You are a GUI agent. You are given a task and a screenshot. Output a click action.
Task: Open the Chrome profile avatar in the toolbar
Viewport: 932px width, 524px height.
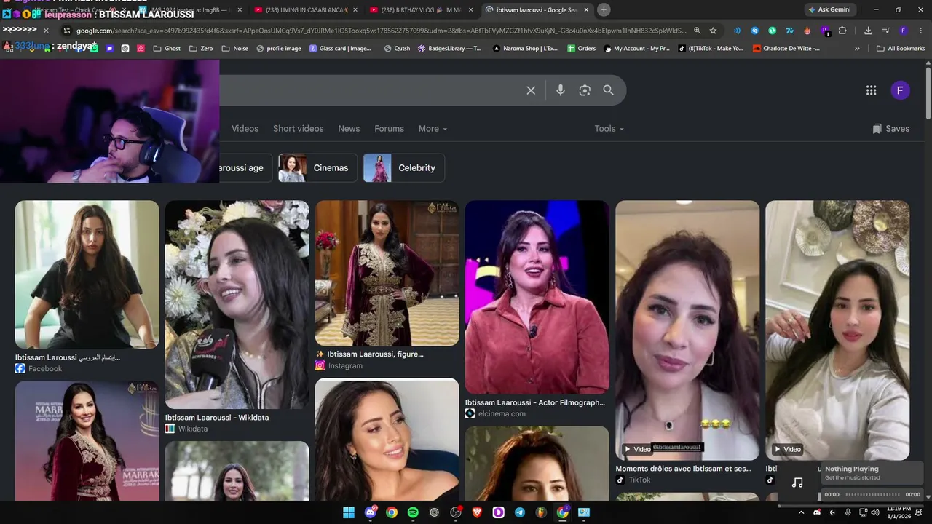(903, 31)
